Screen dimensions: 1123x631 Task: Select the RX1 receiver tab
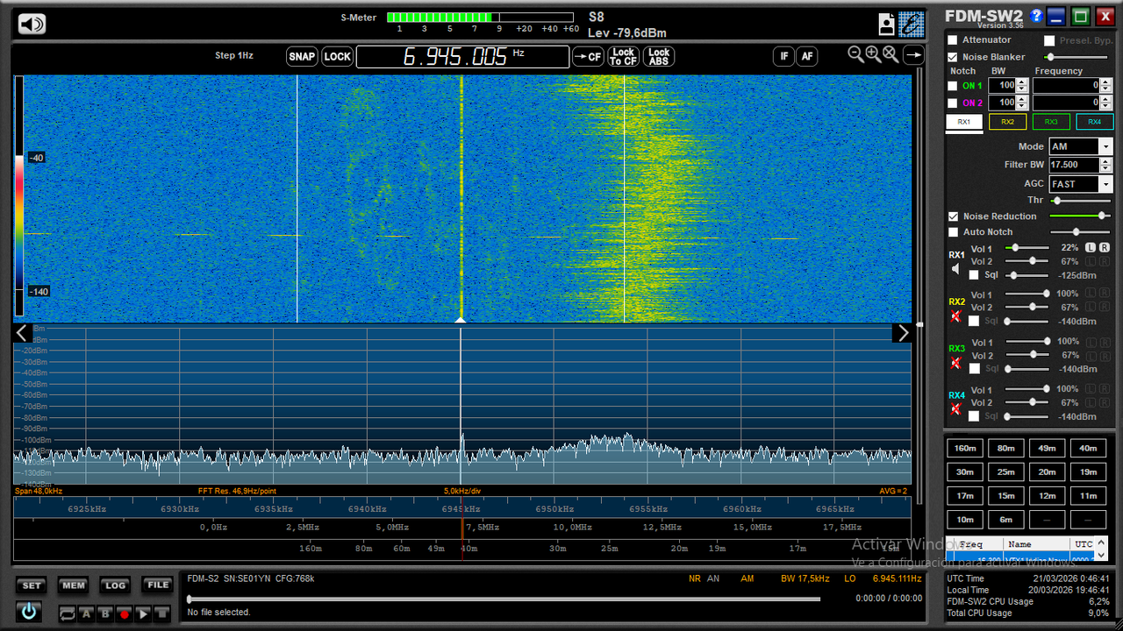964,122
